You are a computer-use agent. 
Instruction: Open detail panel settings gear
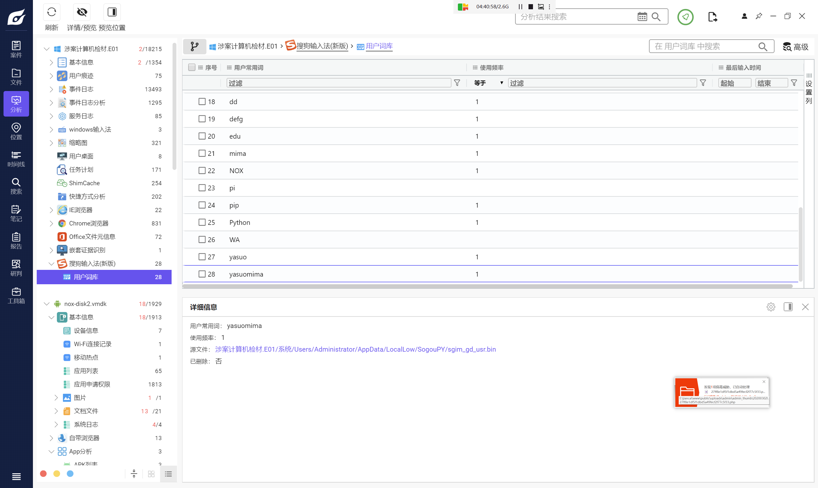771,307
